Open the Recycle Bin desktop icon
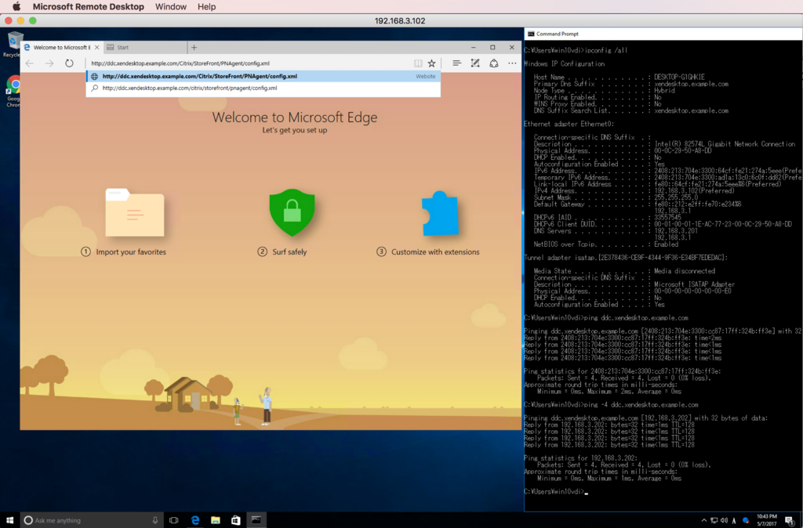 (13, 44)
